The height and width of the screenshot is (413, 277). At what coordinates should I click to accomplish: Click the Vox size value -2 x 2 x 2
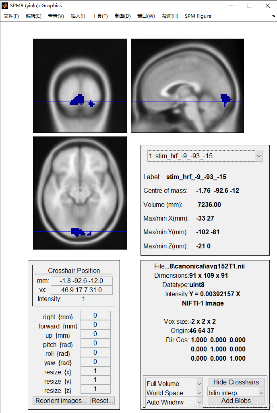pos(203,321)
